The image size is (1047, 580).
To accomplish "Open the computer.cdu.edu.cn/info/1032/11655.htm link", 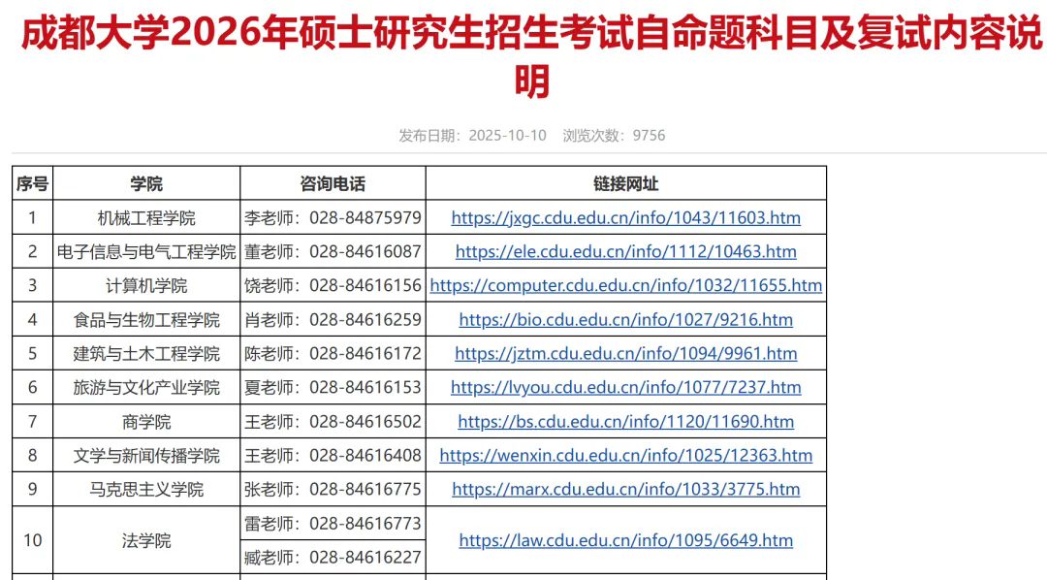I will pos(625,285).
